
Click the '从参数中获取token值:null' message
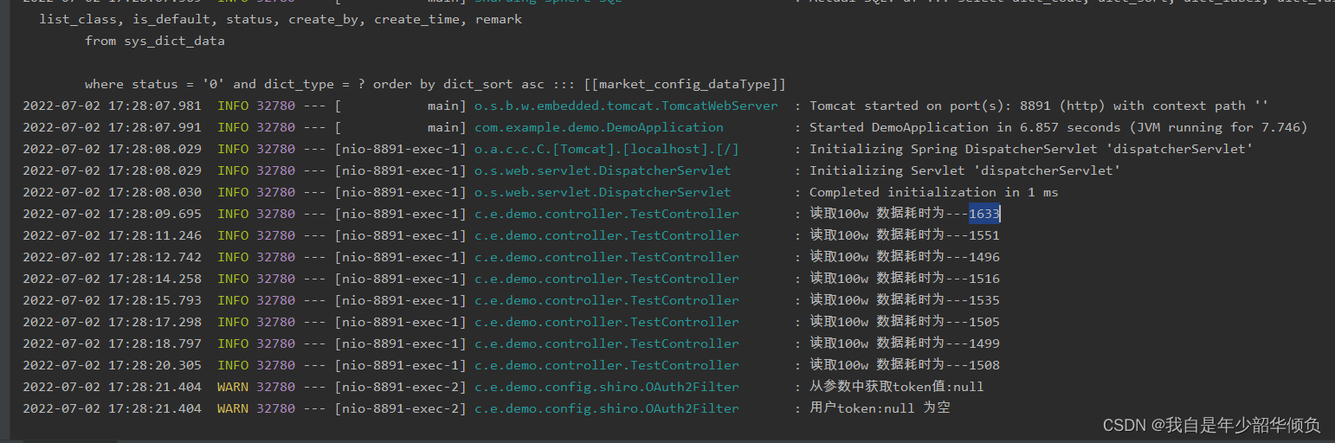[897, 387]
